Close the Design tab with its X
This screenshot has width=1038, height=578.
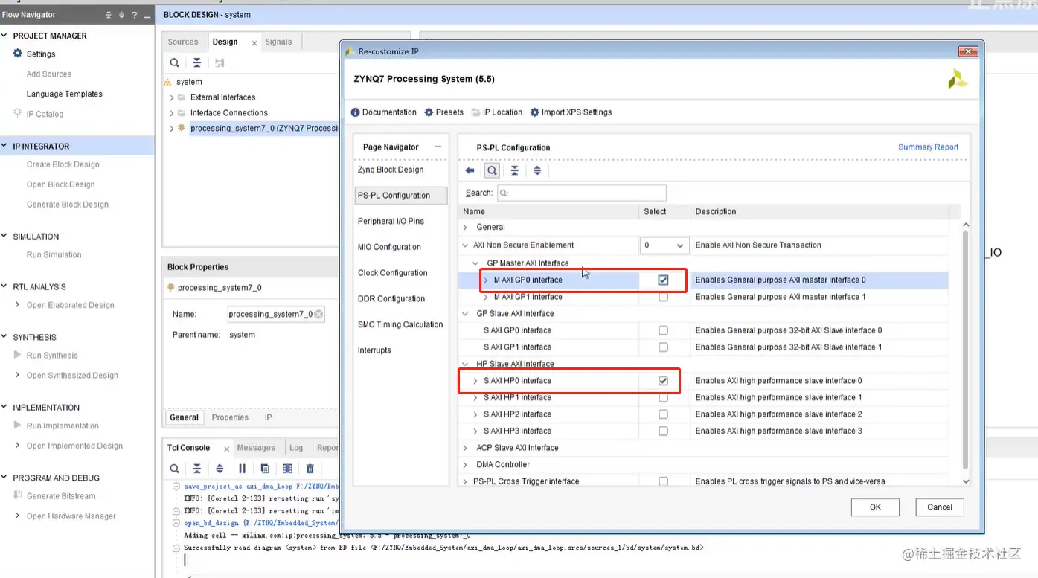tap(254, 43)
